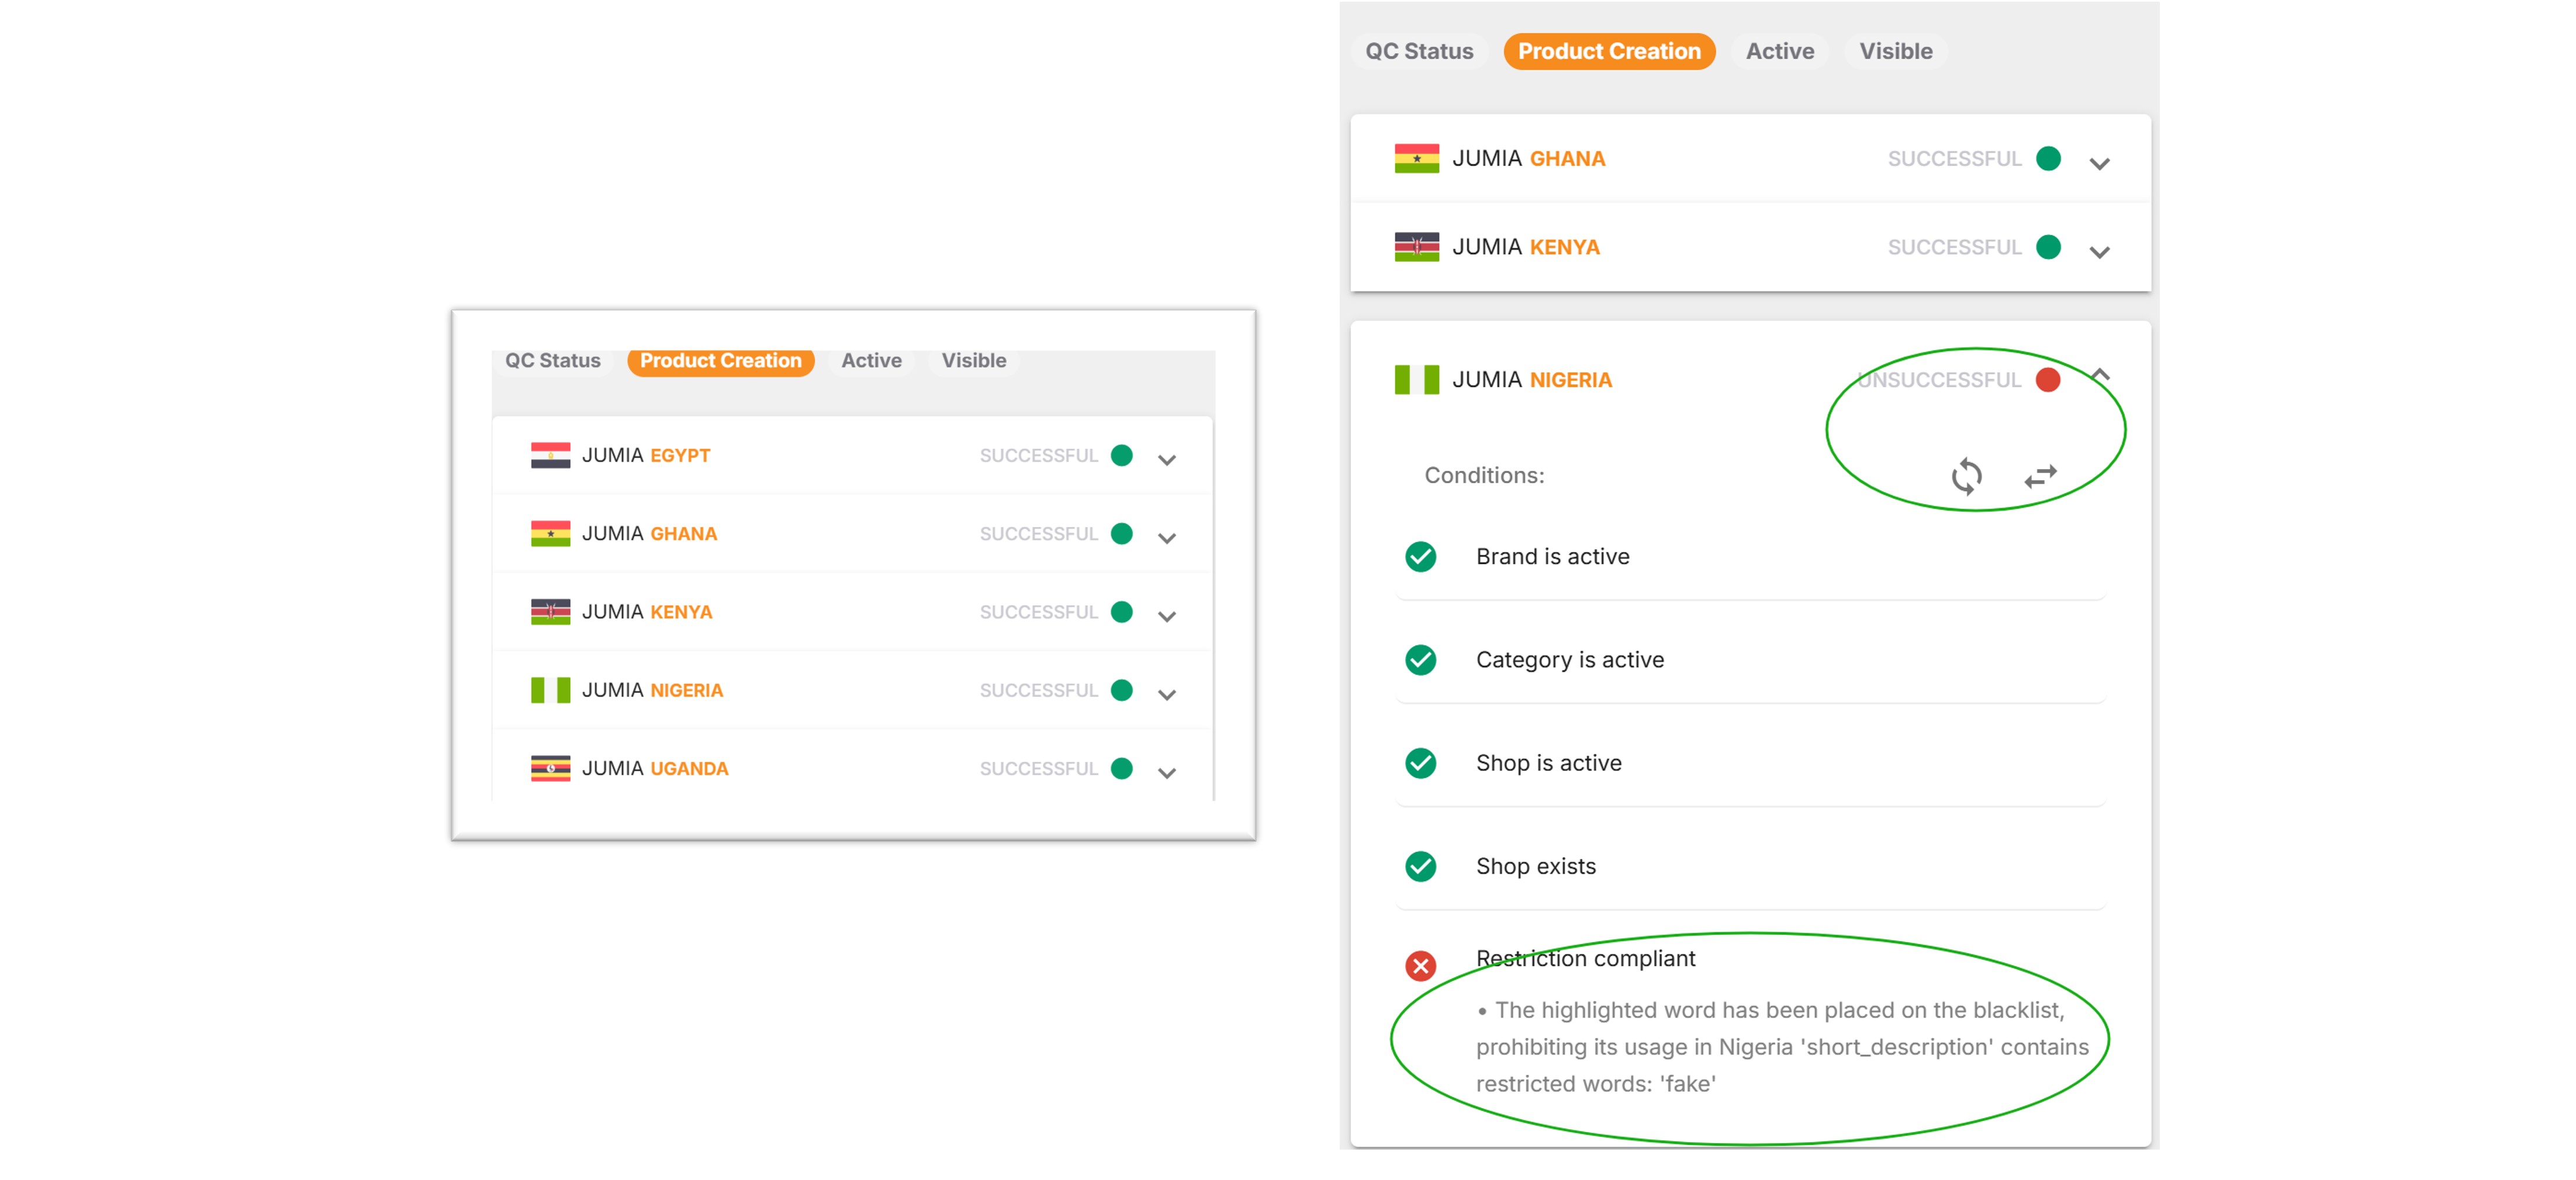Click the Nigeria flag icon in left panel
This screenshot has width=2576, height=1180.
(x=550, y=690)
